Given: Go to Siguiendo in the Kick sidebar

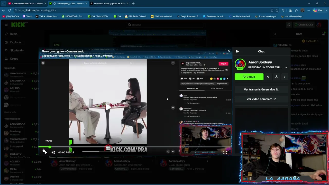Looking at the screenshot, I should pyautogui.click(x=16, y=50).
